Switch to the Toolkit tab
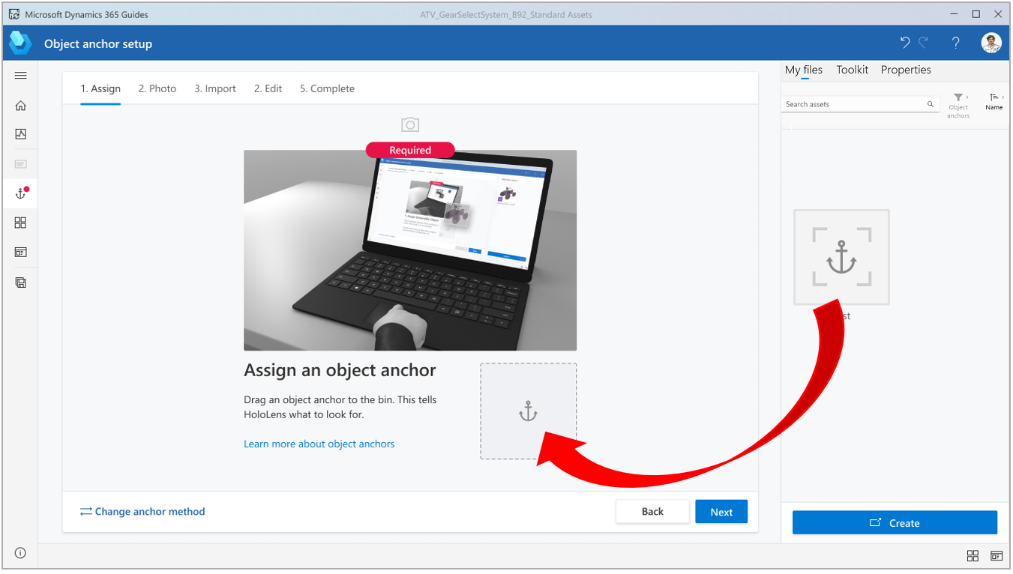This screenshot has width=1013, height=574. click(852, 69)
